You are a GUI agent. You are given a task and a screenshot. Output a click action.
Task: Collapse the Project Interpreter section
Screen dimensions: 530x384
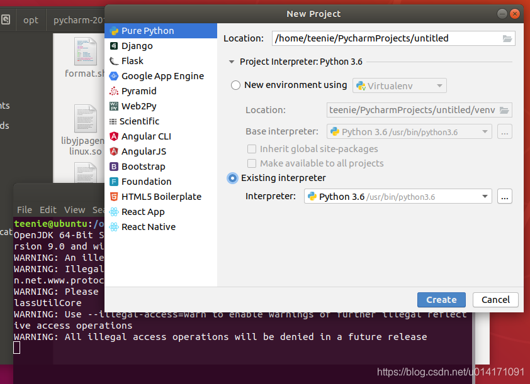tap(232, 62)
